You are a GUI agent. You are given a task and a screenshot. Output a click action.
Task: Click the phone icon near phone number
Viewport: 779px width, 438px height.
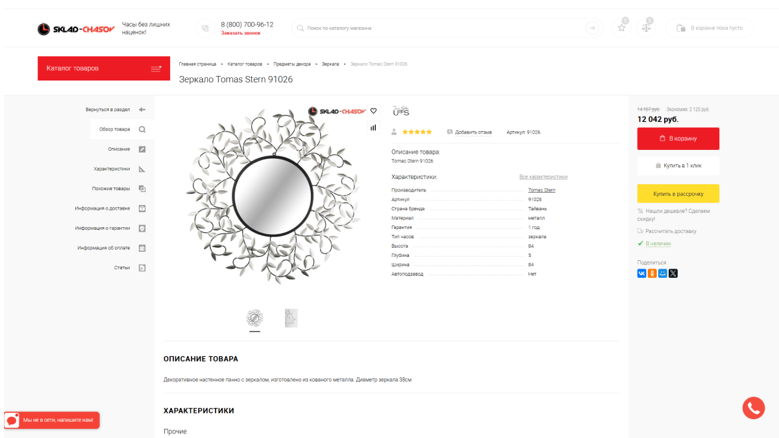[x=205, y=29]
